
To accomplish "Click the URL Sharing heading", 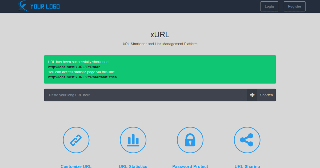I will coord(247,166).
